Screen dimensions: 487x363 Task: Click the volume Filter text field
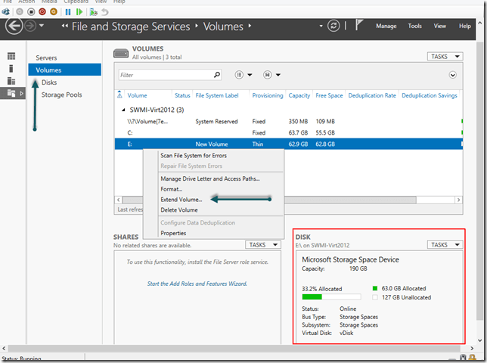pyautogui.click(x=164, y=75)
